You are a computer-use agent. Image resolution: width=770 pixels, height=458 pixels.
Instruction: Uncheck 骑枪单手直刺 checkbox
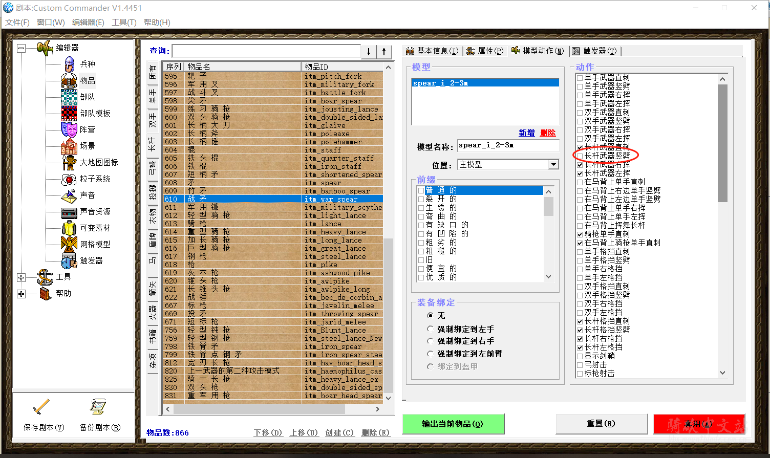[580, 234]
